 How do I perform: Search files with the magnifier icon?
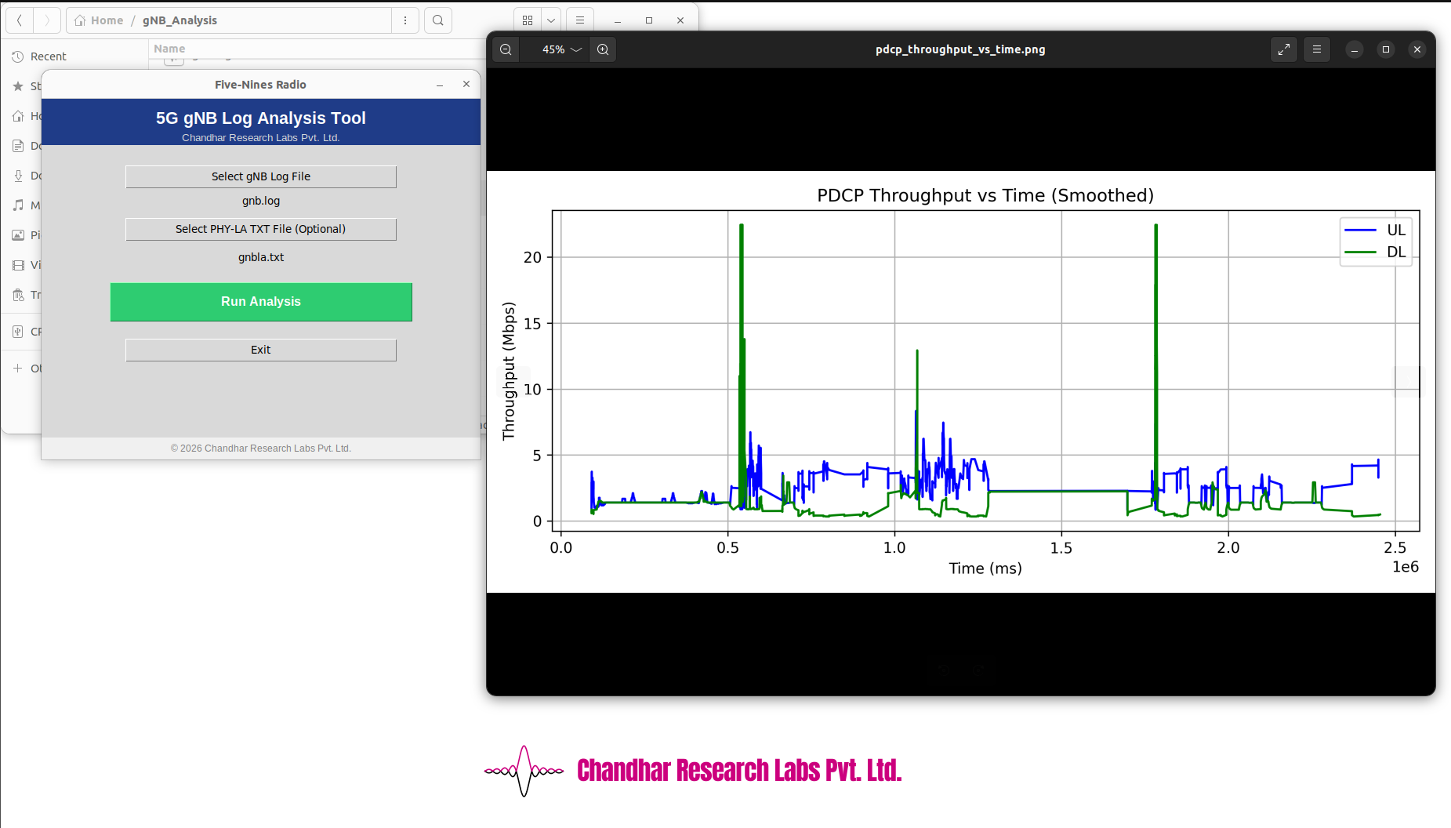click(x=438, y=20)
